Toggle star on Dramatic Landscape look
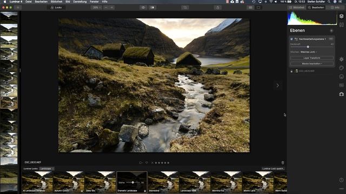The image size is (346, 194). tap(145, 191)
